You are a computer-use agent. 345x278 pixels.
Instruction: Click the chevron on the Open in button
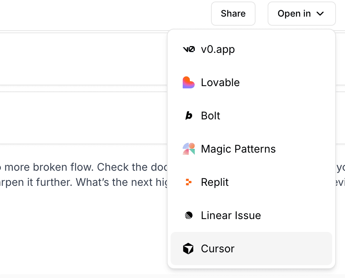(320, 13)
